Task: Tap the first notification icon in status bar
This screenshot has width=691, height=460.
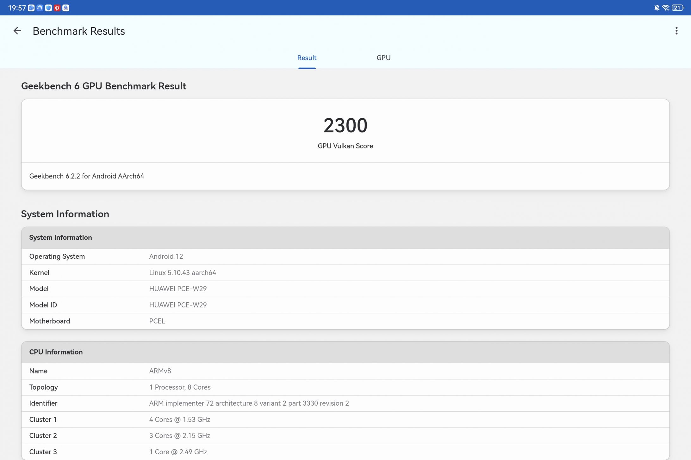Action: click(x=31, y=8)
